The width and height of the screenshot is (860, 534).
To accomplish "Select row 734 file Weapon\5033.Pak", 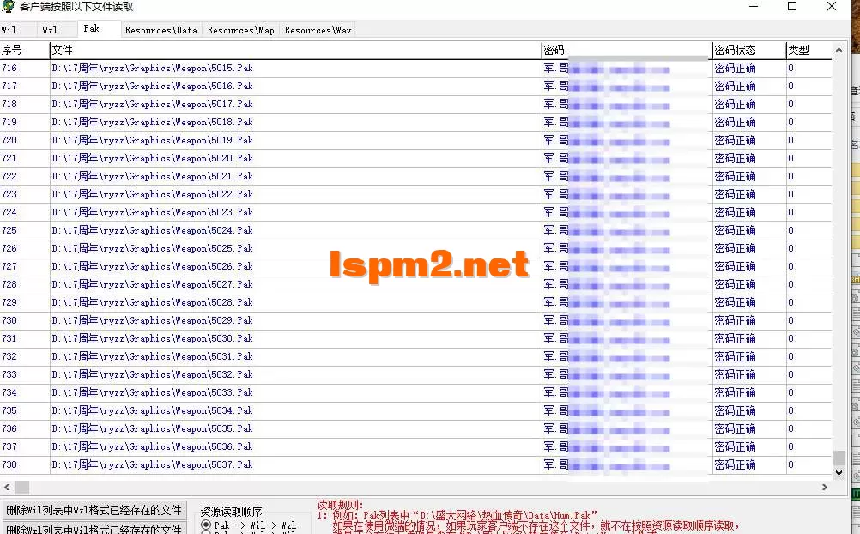I will pyautogui.click(x=295, y=392).
